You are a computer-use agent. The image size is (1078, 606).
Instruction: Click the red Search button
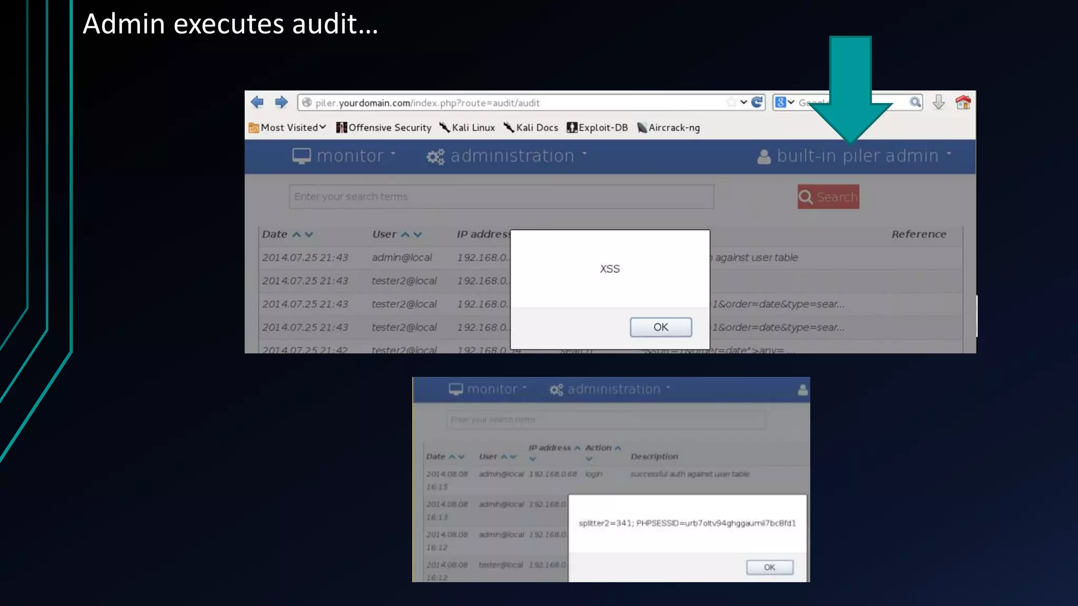tap(828, 196)
